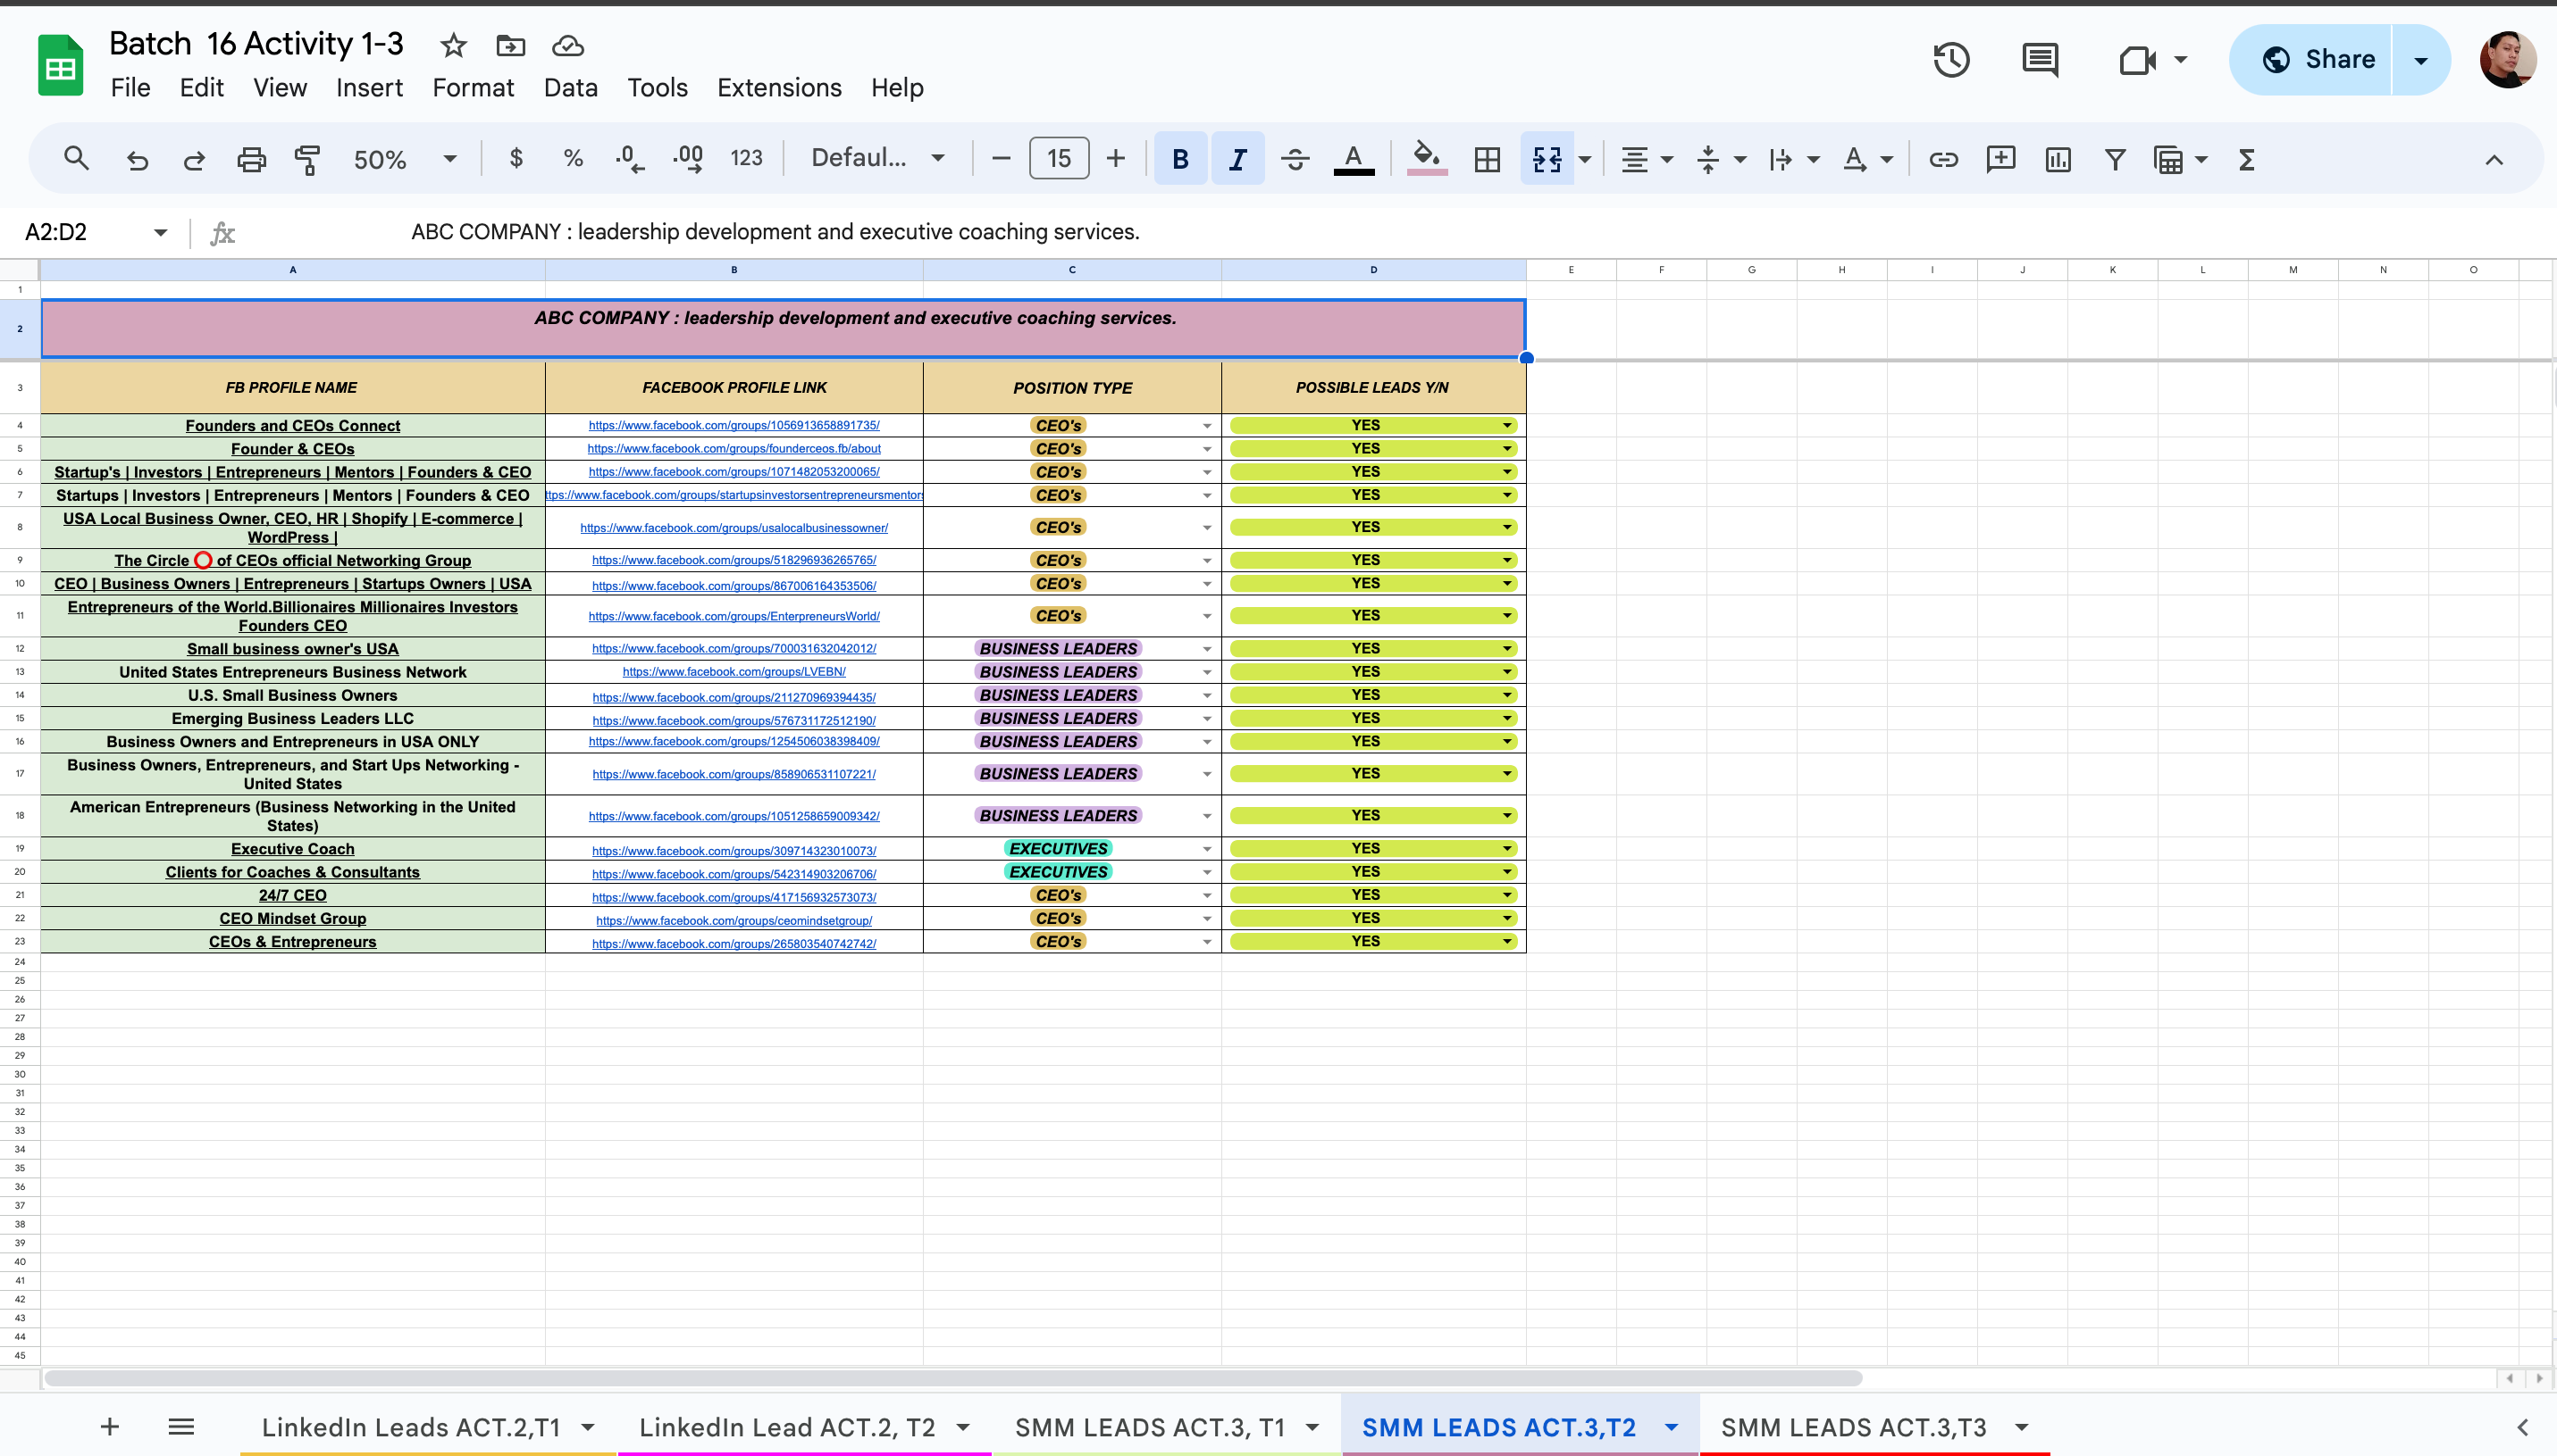Click the paint format roller icon
Viewport: 2557px width, 1456px height.
[307, 159]
